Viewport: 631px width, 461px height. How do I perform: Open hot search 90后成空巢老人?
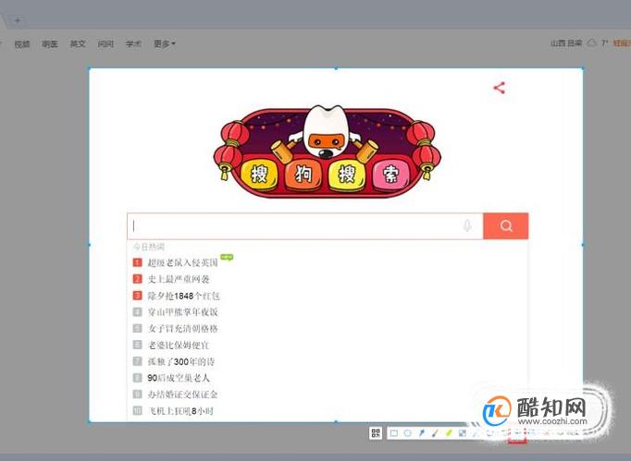click(x=179, y=378)
